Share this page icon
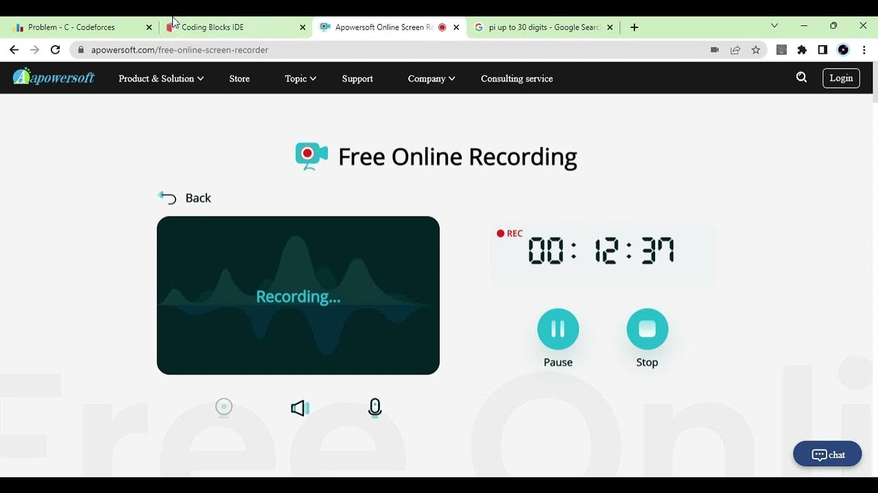 tap(735, 50)
